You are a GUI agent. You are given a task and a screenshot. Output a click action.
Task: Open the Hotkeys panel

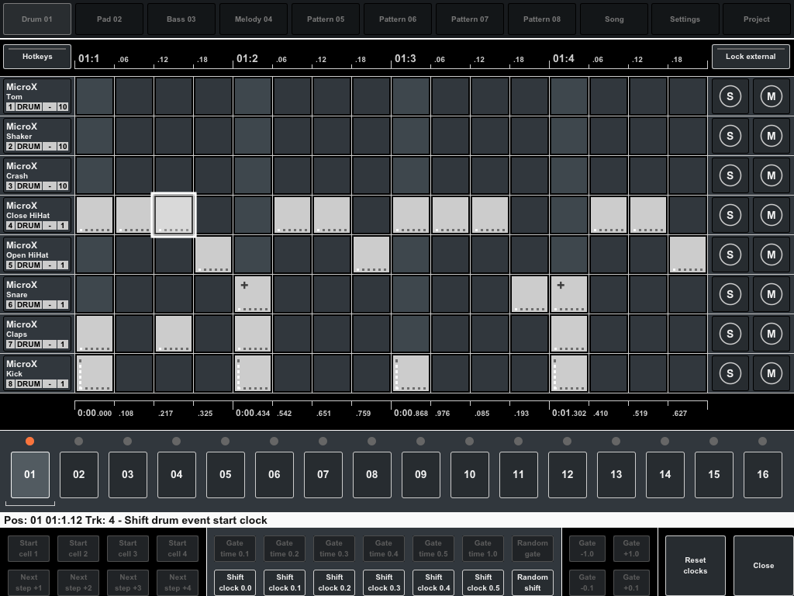point(36,56)
